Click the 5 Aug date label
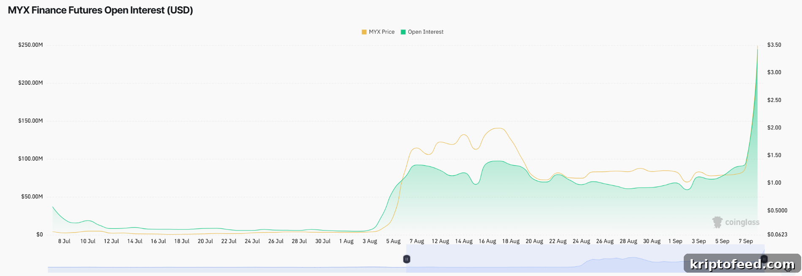 click(x=393, y=241)
